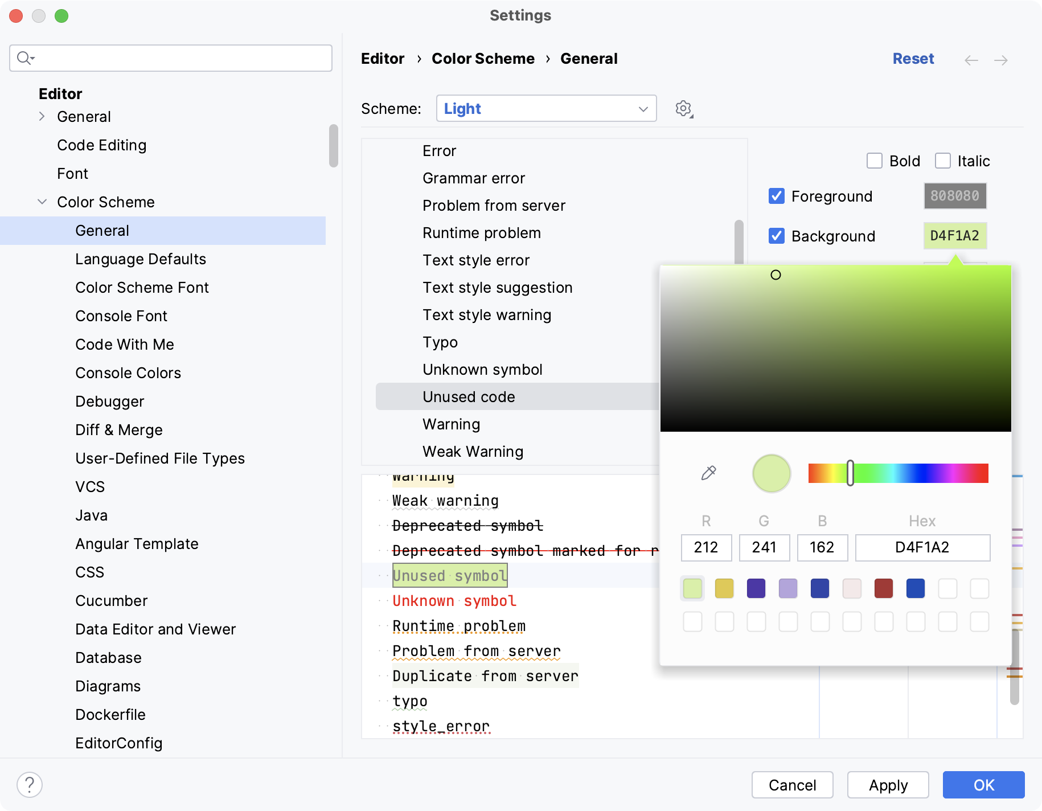Open Code Editing settings page
The height and width of the screenshot is (811, 1042).
[102, 145]
